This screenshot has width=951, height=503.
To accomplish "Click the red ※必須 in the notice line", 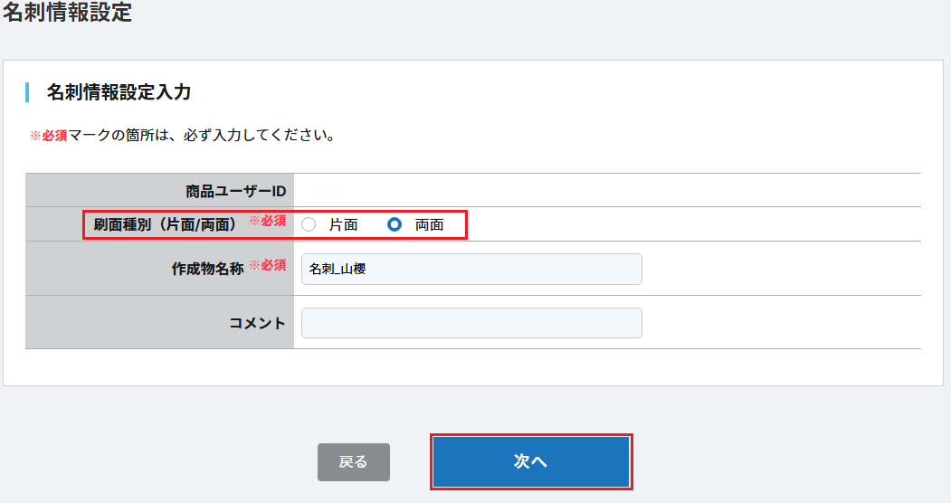I will [x=49, y=136].
